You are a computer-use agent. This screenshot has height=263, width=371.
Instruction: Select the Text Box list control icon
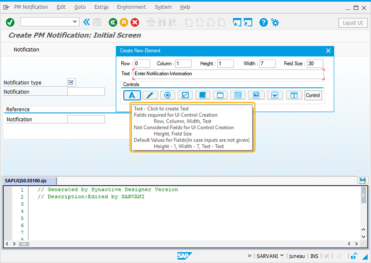coord(238,95)
